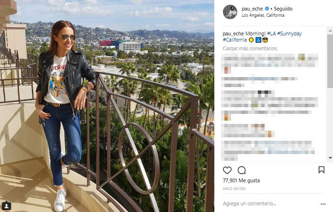View the 77,901 Me gusta likes list

click(241, 180)
